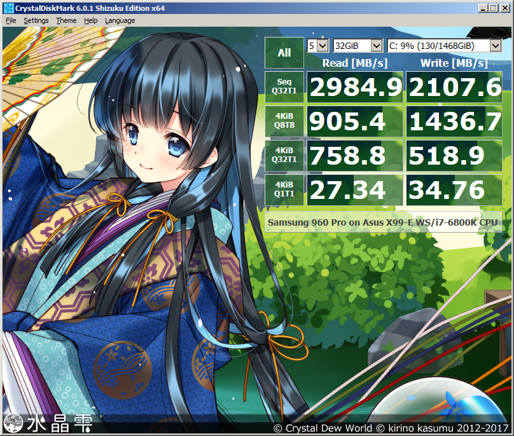
Task: Click the 4KiB Q8T8 write value 1436.7
Action: [454, 121]
